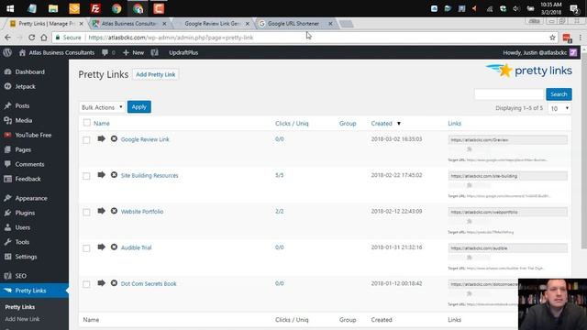The width and height of the screenshot is (587, 330).
Task: Click the Google Review pretty link URL field
Action: point(507,140)
